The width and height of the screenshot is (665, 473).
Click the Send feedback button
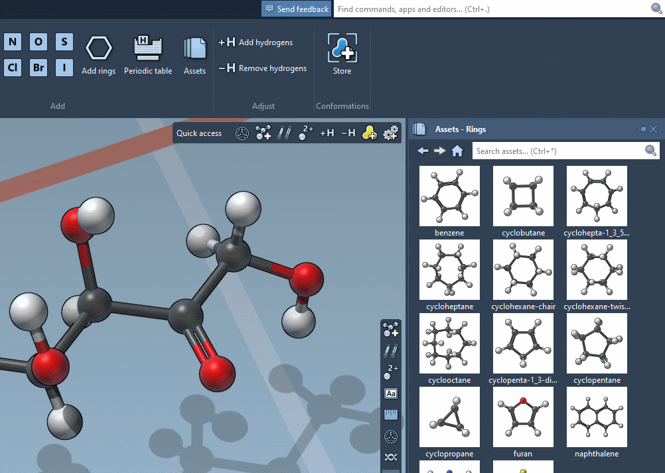coord(296,9)
